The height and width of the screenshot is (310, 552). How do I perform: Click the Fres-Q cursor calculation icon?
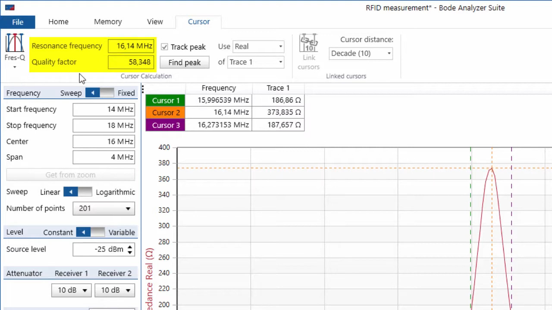15,43
